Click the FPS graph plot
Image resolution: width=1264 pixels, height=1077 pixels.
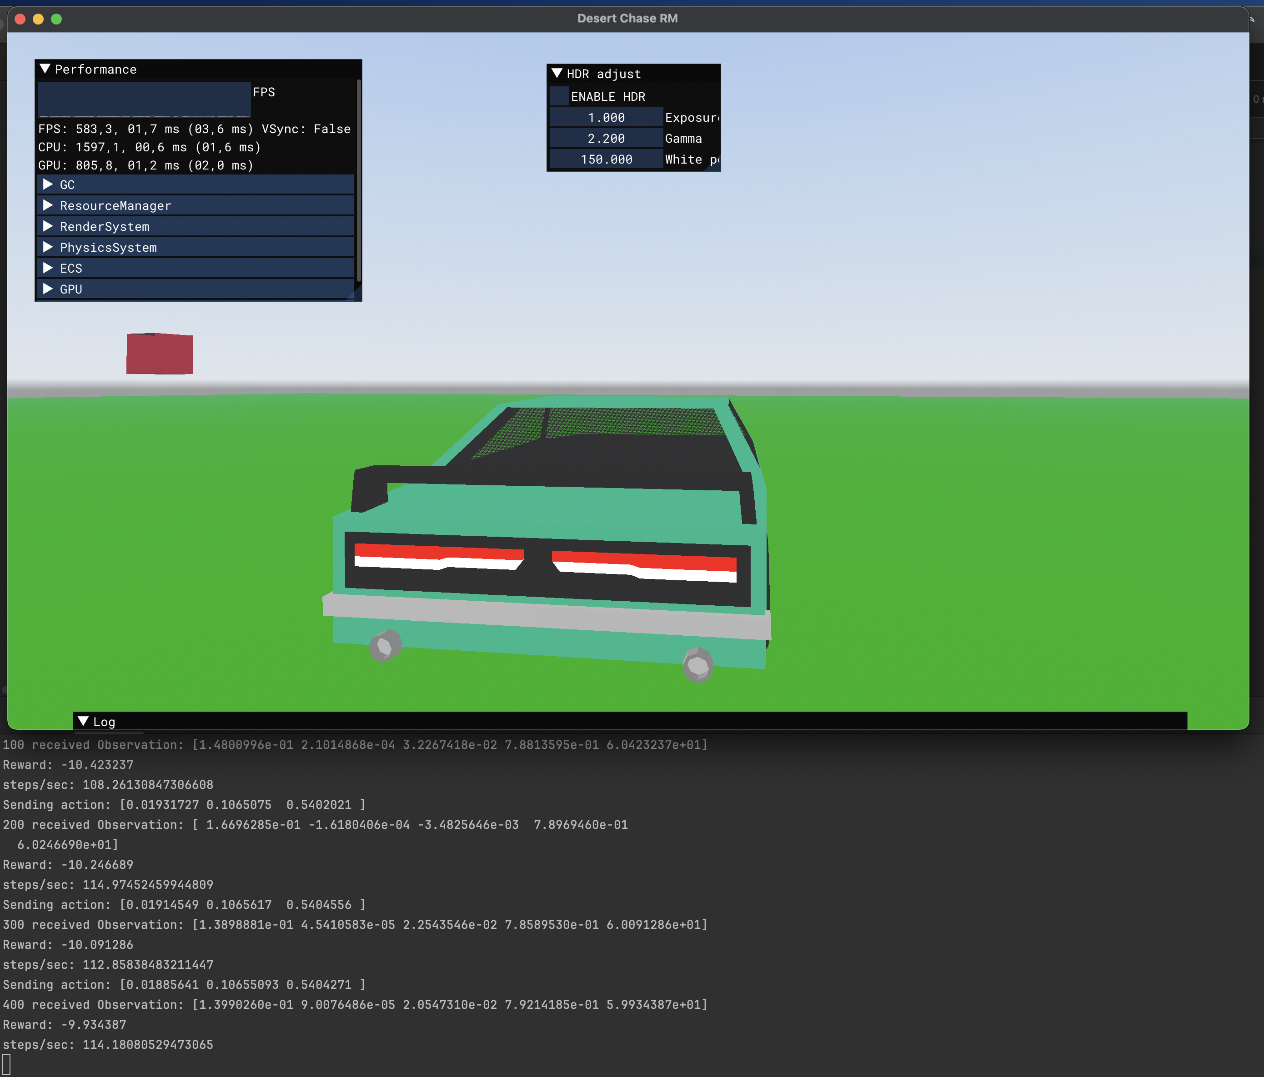pyautogui.click(x=144, y=99)
